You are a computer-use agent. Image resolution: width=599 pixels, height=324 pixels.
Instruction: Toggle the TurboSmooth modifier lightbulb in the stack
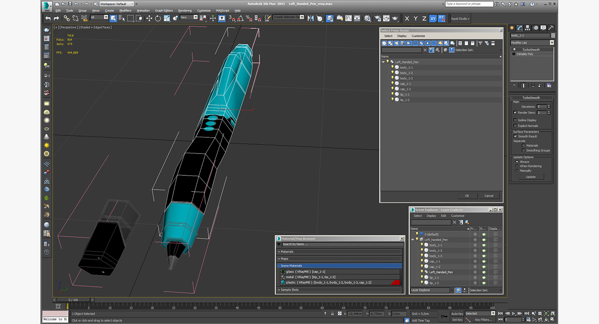click(514, 49)
